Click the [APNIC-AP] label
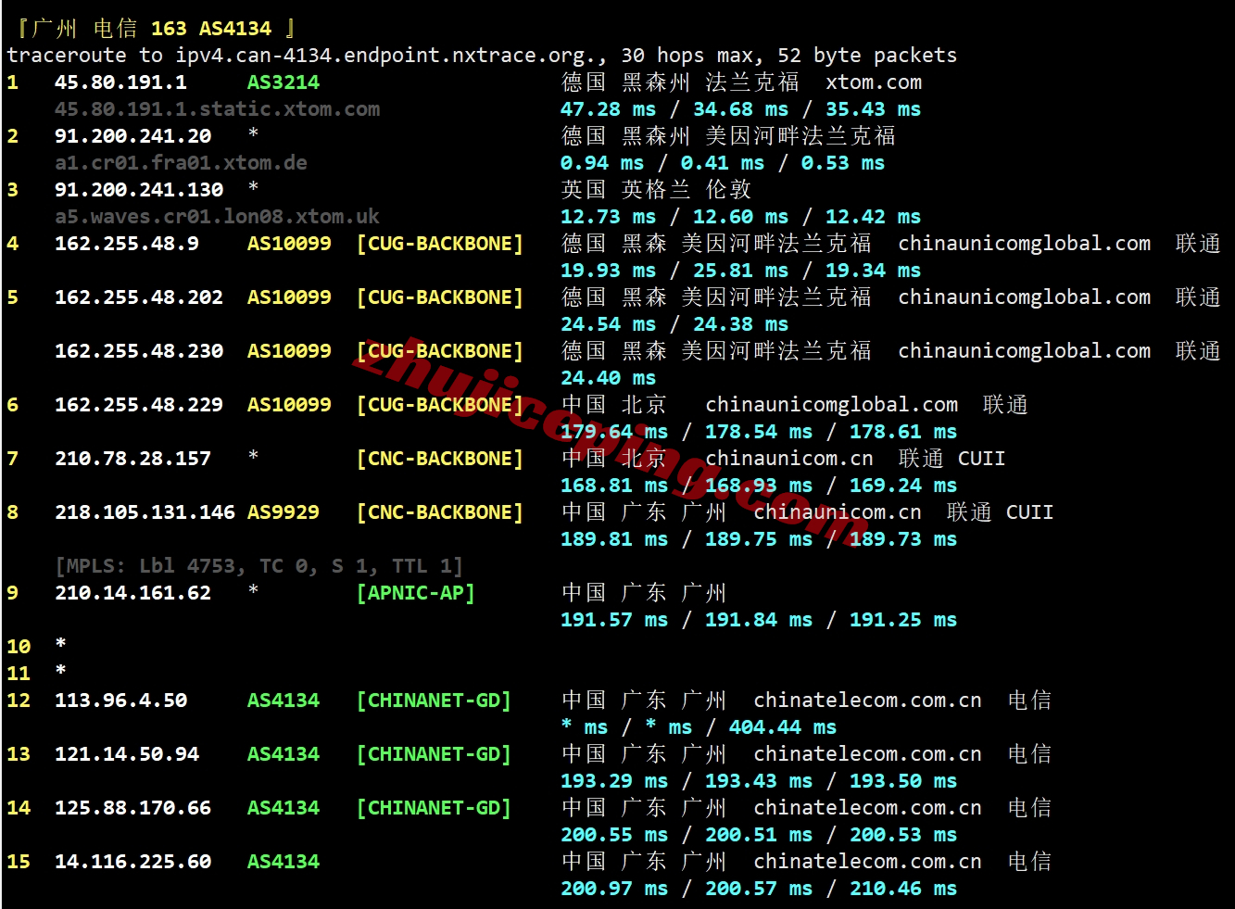 point(416,593)
